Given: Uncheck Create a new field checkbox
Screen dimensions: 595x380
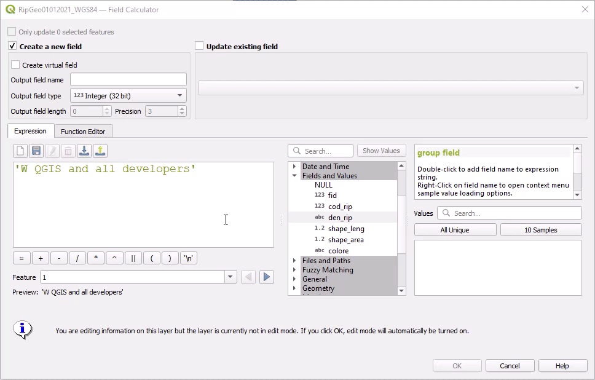Looking at the screenshot, I should [x=12, y=46].
